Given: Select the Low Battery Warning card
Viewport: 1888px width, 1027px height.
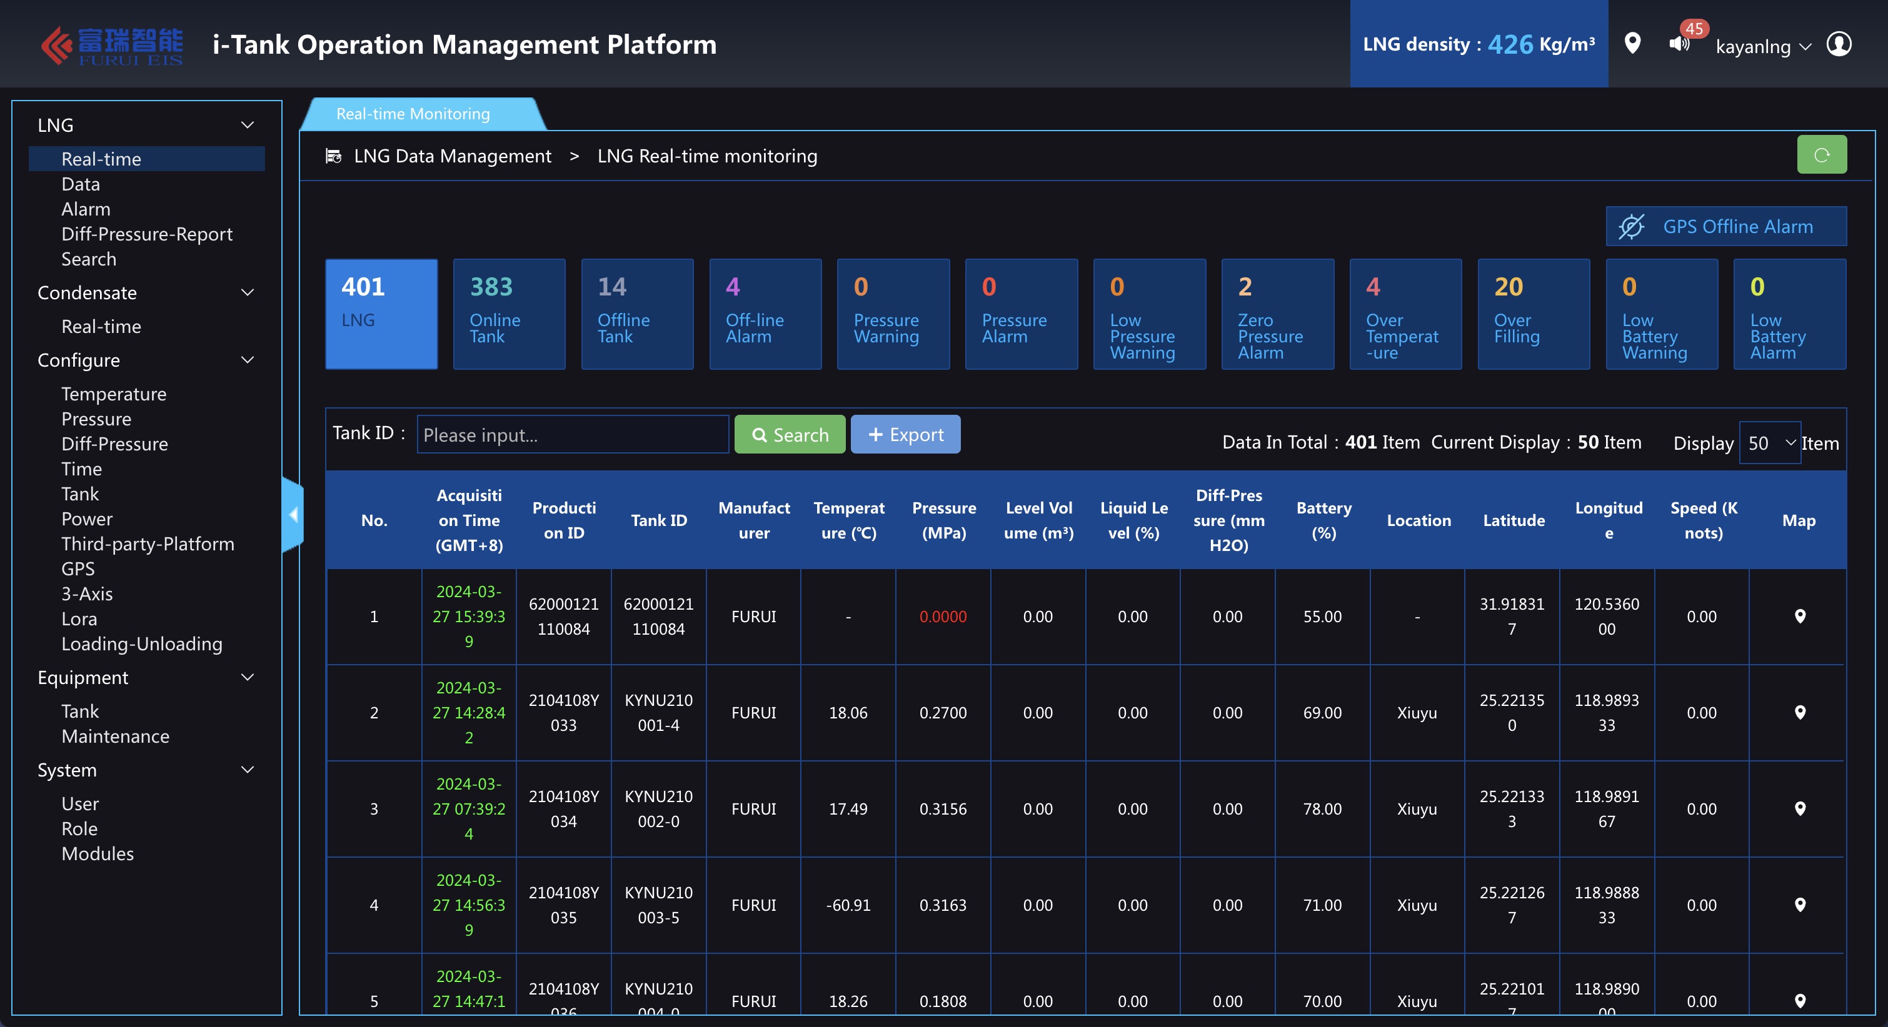Looking at the screenshot, I should click(1662, 314).
